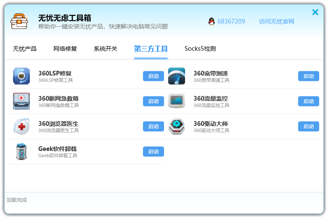Open the 网络修复 tab
Image resolution: width=328 pixels, height=218 pixels.
click(x=65, y=49)
